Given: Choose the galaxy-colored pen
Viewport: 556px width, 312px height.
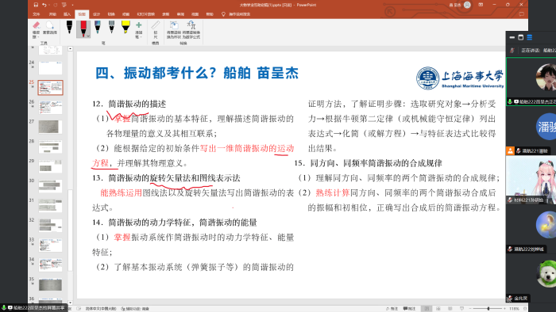Looking at the screenshot, I should (x=97, y=27).
